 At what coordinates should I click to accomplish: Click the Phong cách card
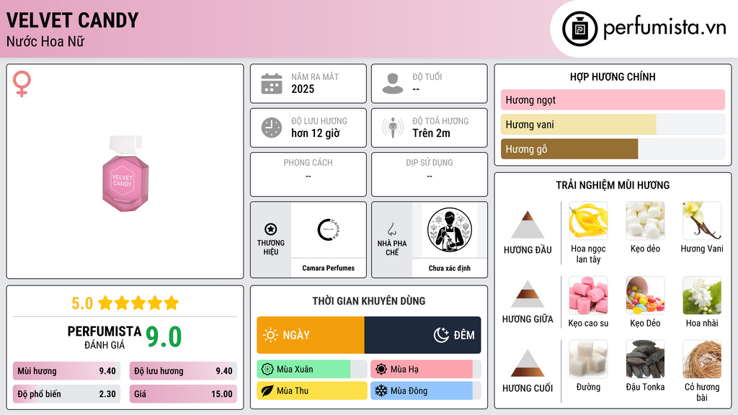point(308,174)
